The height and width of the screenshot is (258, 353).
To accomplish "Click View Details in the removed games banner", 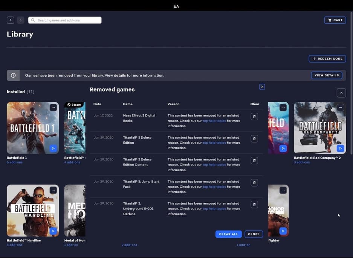I will tap(327, 75).
